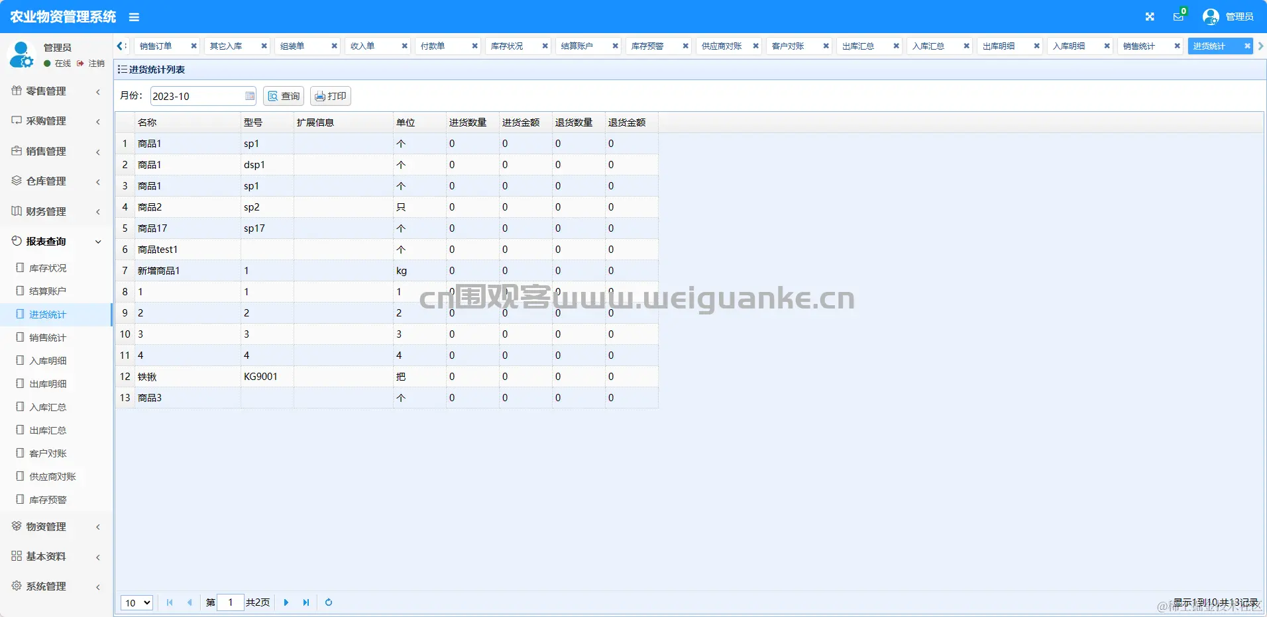Click the 查询 search button
Image resolution: width=1267 pixels, height=617 pixels.
point(284,96)
